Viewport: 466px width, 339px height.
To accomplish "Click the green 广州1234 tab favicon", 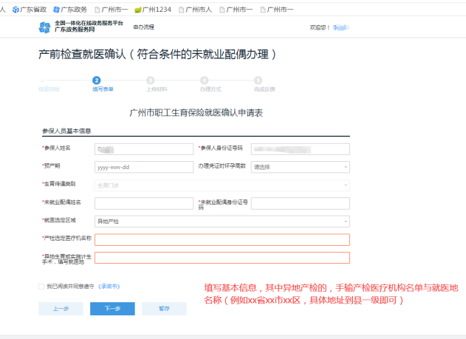I will pos(137,10).
